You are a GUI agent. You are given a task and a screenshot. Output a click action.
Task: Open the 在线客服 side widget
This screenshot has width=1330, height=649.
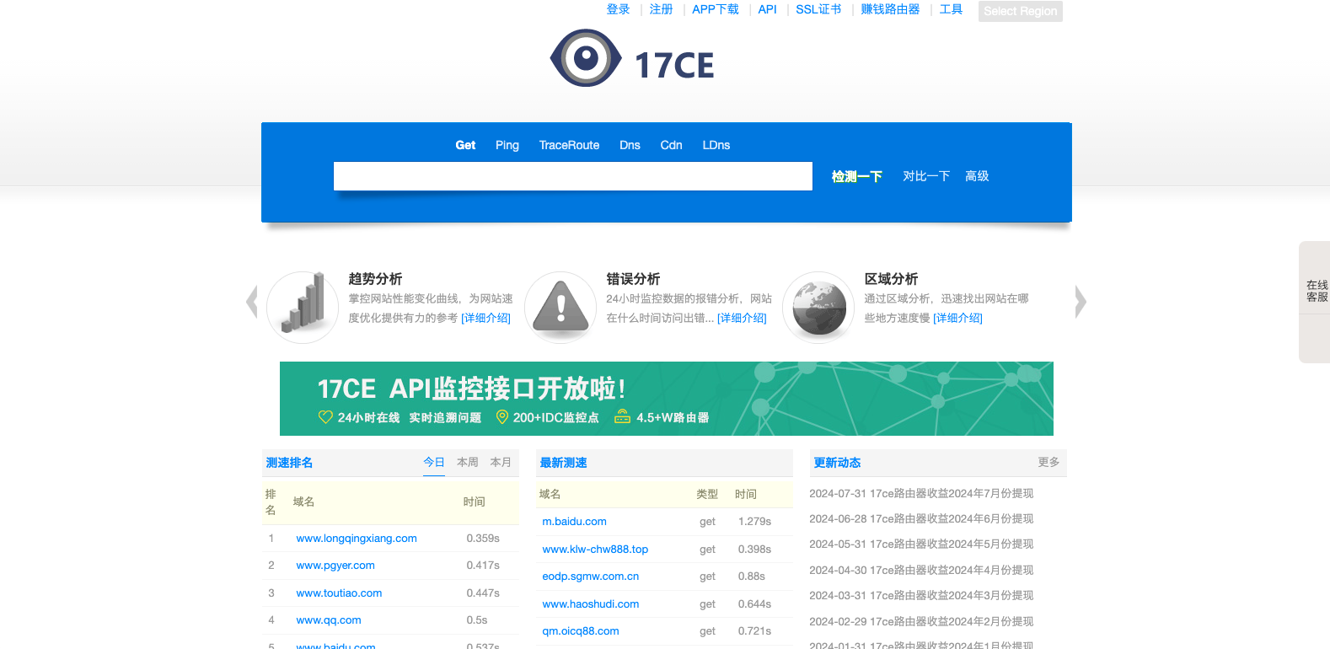1316,292
